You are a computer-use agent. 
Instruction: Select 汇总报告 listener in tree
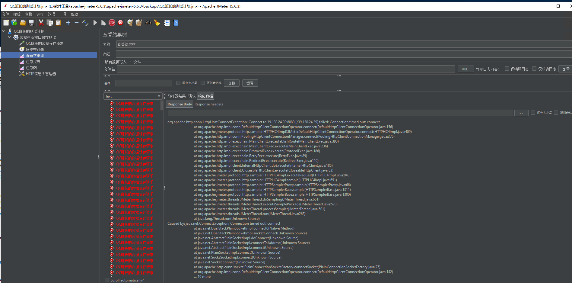pos(33,62)
